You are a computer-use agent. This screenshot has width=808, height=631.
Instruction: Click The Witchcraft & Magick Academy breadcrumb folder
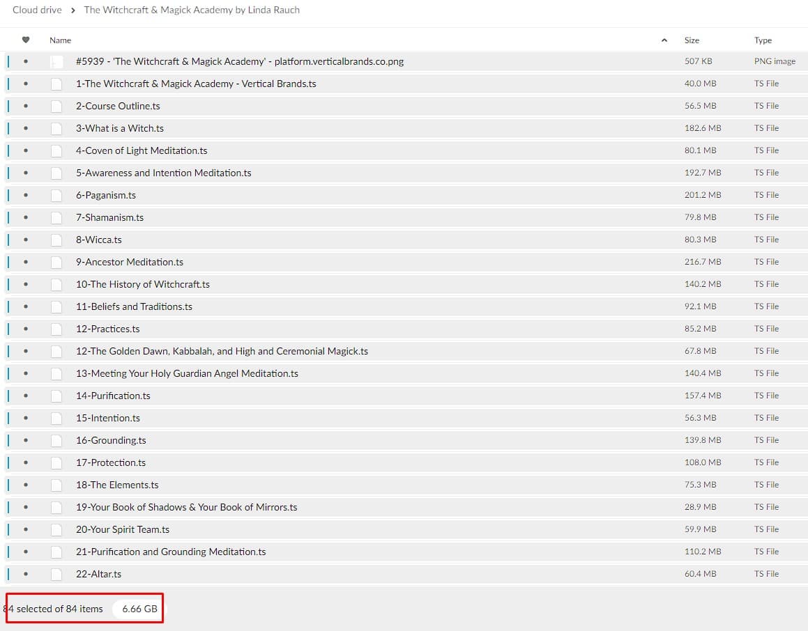point(192,10)
